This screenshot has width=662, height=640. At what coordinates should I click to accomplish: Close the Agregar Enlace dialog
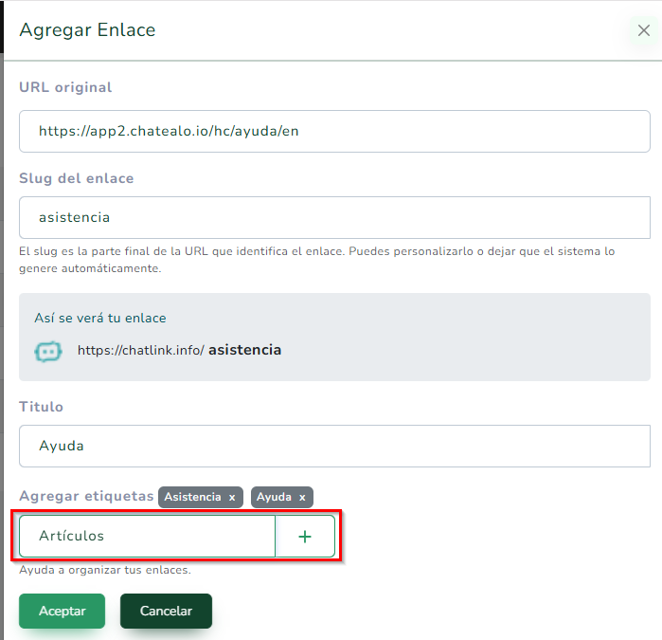[x=644, y=30]
